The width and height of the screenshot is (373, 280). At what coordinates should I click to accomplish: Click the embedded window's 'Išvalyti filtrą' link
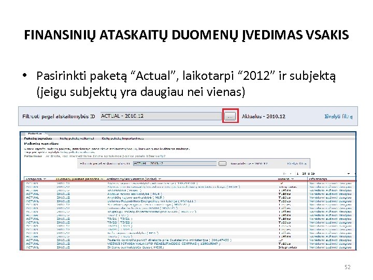click(297, 163)
